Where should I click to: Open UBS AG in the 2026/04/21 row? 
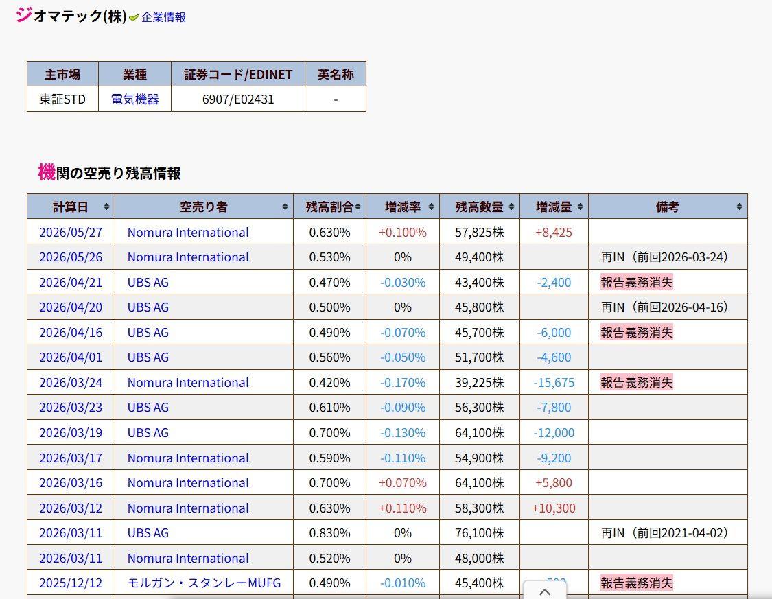pyautogui.click(x=148, y=283)
